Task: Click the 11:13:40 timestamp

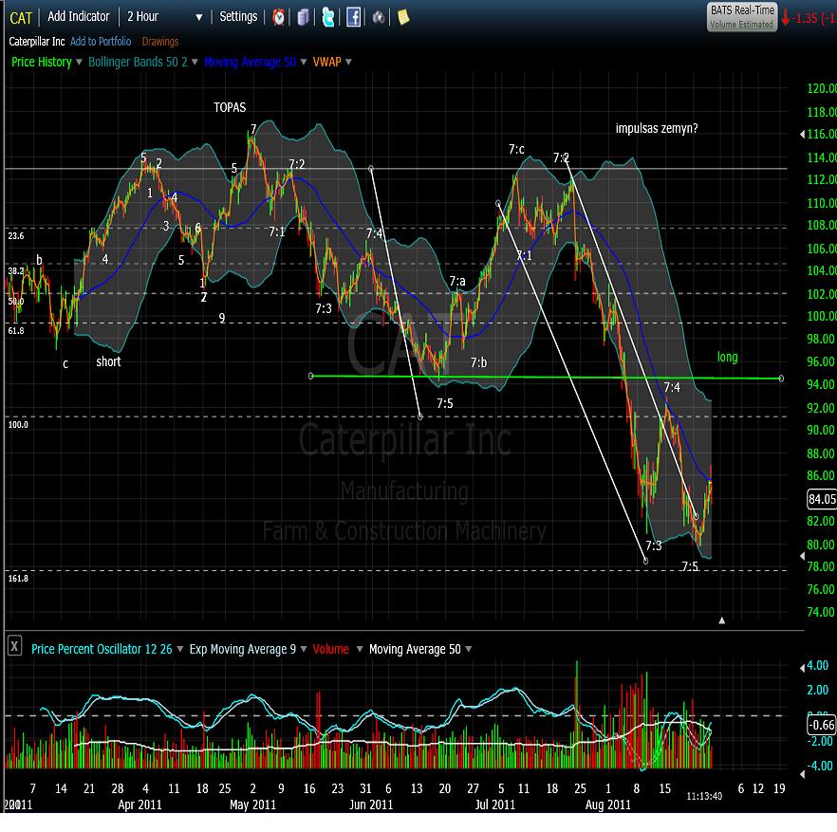Action: (704, 796)
